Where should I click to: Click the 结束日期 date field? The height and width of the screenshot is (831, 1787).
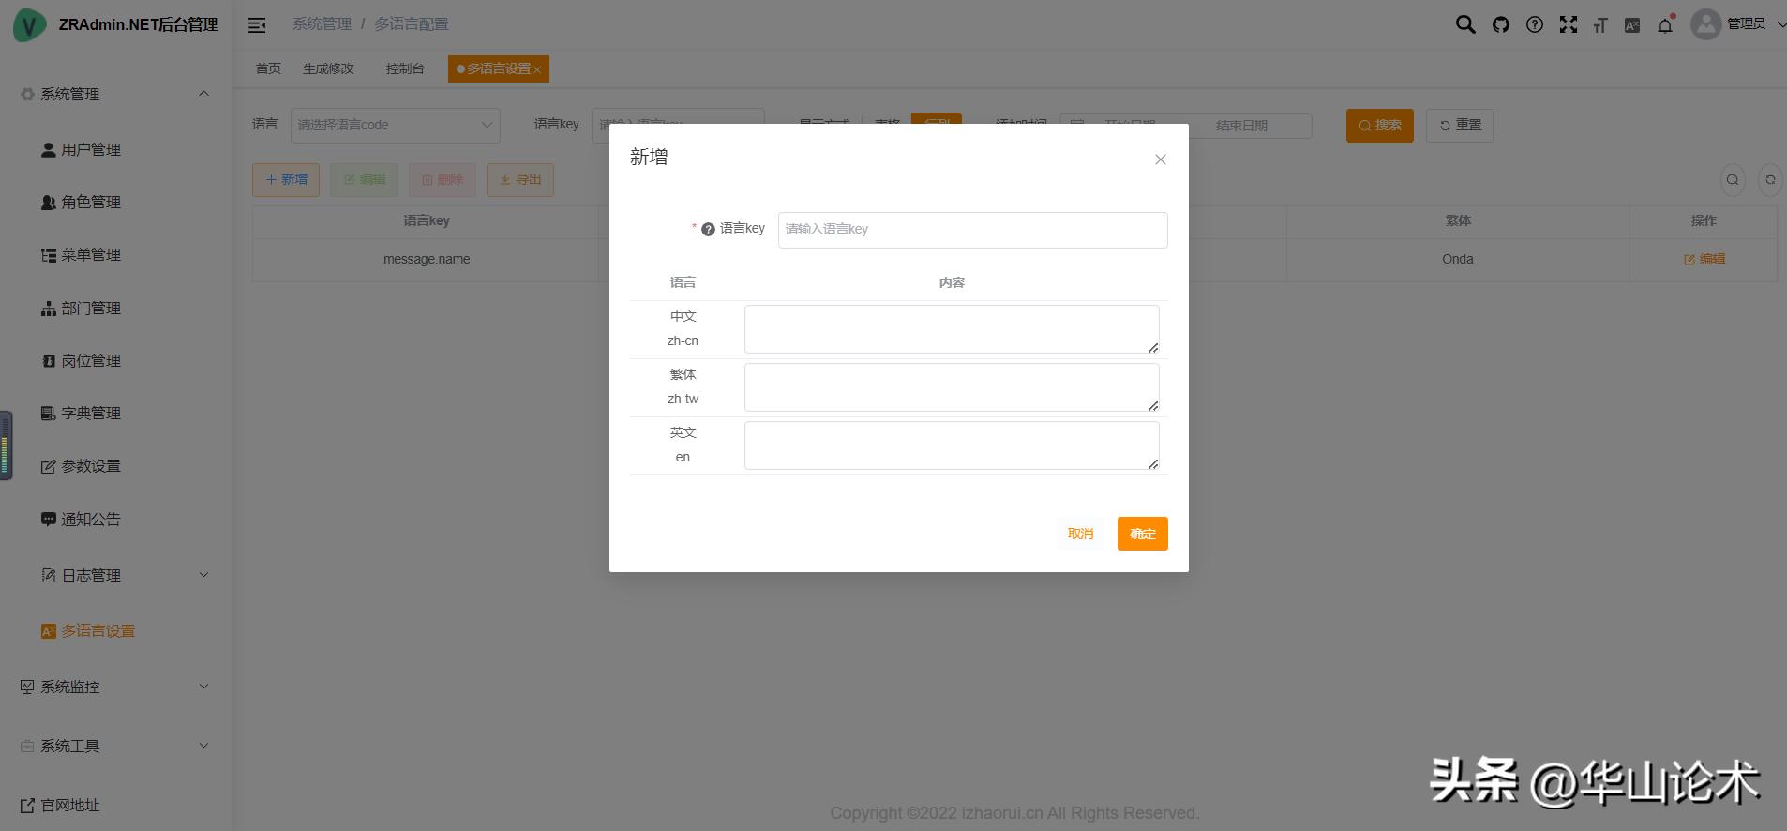(x=1242, y=126)
